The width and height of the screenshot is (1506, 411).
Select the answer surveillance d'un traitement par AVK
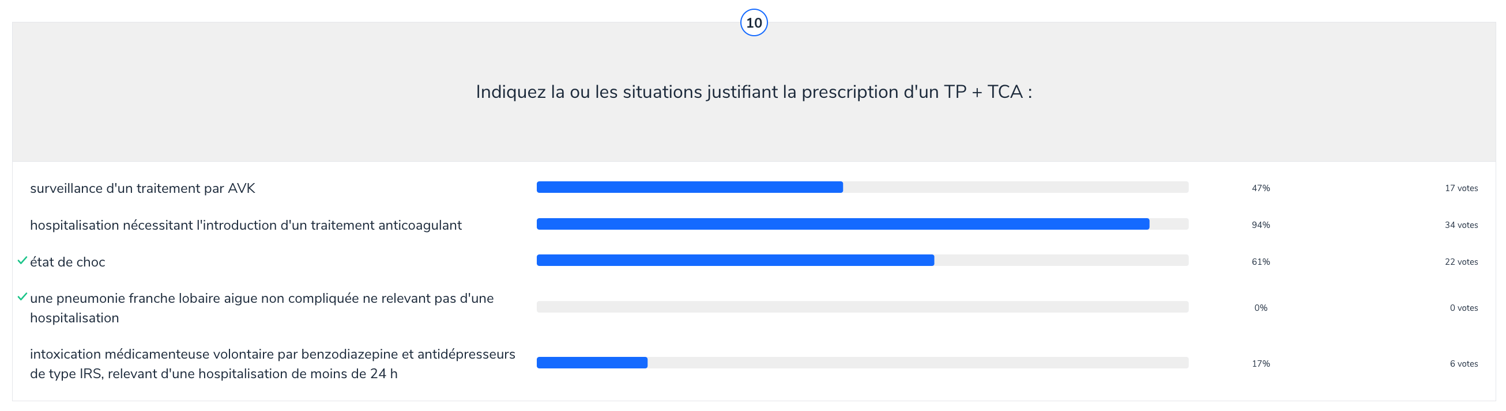pos(142,189)
